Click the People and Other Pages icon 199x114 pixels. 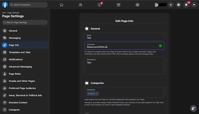5,81
